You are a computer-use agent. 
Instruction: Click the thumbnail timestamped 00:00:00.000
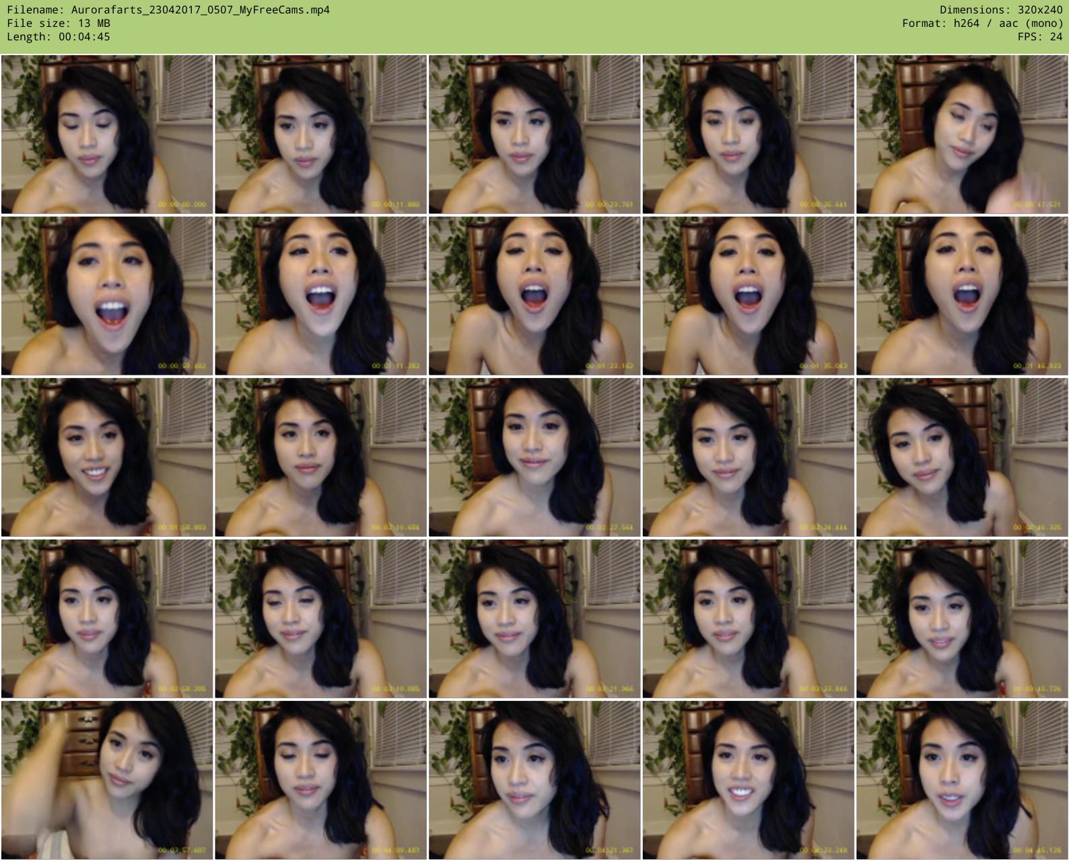tap(107, 135)
